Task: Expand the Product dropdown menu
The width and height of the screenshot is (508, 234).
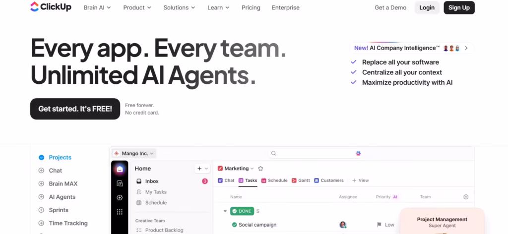Action: click(137, 8)
